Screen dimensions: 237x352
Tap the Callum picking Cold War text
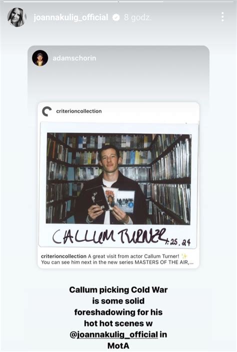click(118, 290)
